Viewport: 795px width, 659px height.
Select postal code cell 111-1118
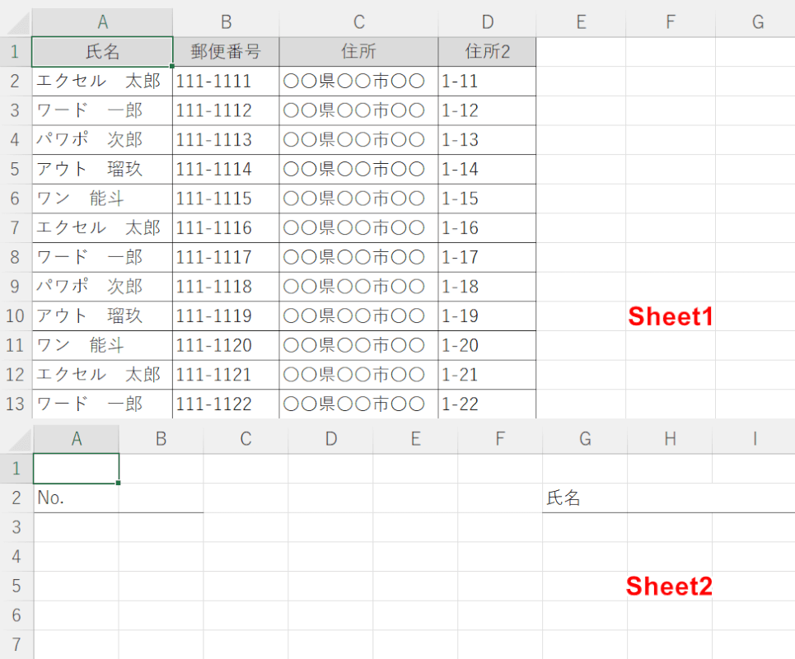point(226,287)
